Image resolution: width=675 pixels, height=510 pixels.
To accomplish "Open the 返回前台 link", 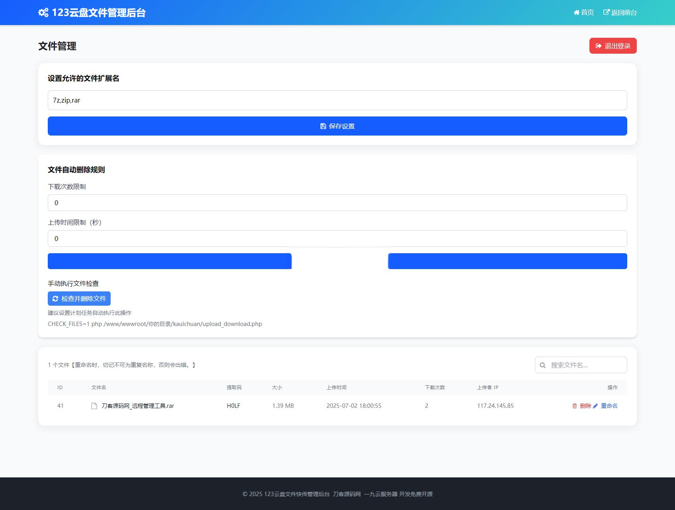I will pos(620,12).
